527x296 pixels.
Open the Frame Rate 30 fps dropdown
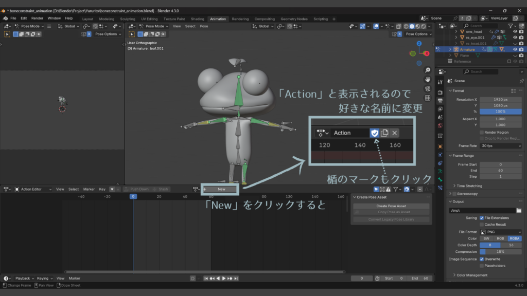(501, 145)
